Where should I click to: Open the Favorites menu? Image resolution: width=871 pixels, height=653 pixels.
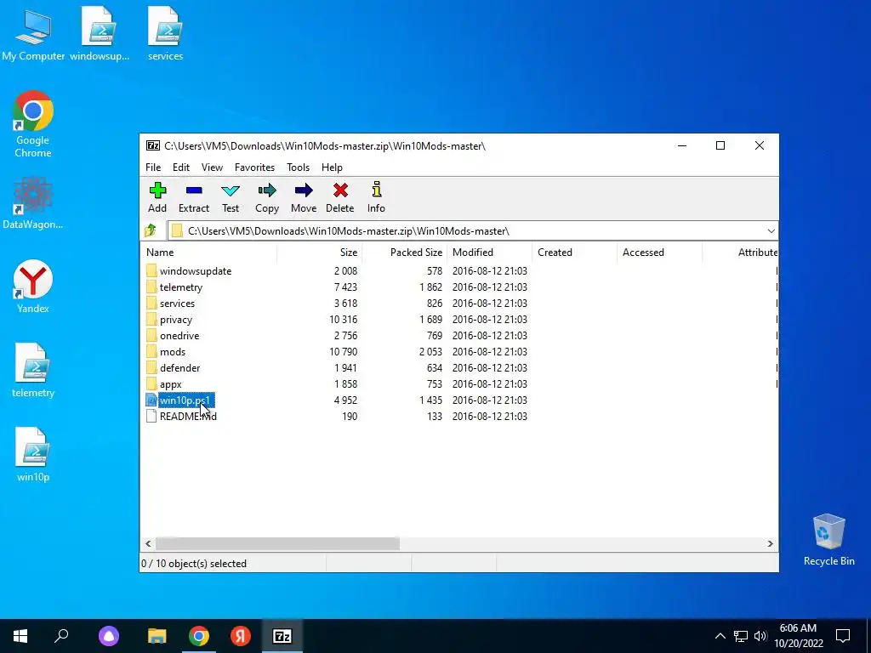254,168
